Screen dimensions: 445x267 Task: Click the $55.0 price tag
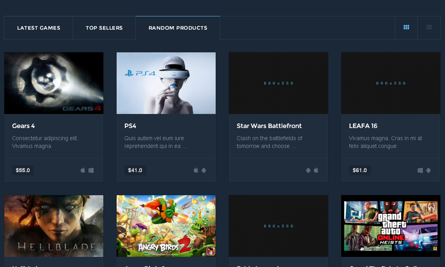point(23,170)
